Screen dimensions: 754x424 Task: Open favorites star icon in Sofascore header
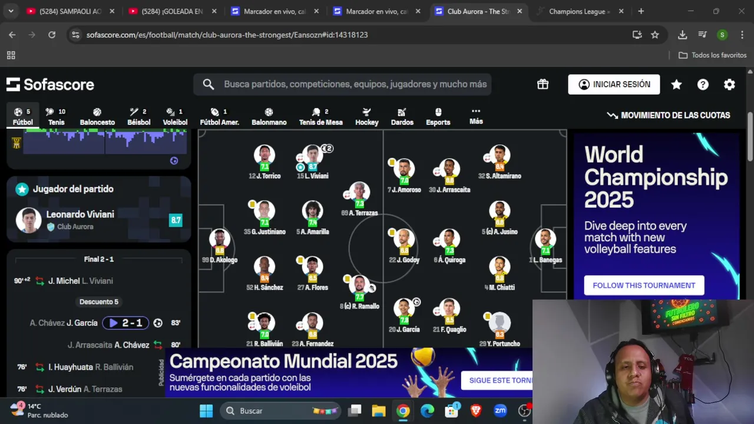click(676, 84)
